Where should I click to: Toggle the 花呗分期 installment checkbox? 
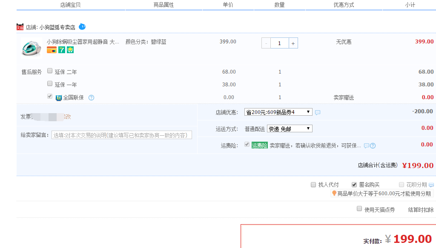pyautogui.click(x=402, y=185)
